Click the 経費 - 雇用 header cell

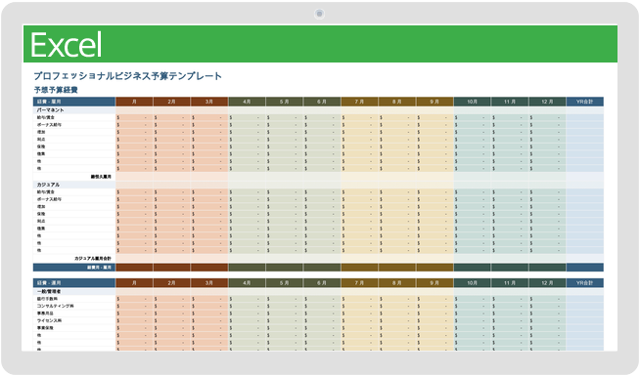pyautogui.click(x=74, y=102)
